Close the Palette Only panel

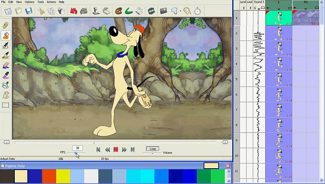click(x=227, y=166)
